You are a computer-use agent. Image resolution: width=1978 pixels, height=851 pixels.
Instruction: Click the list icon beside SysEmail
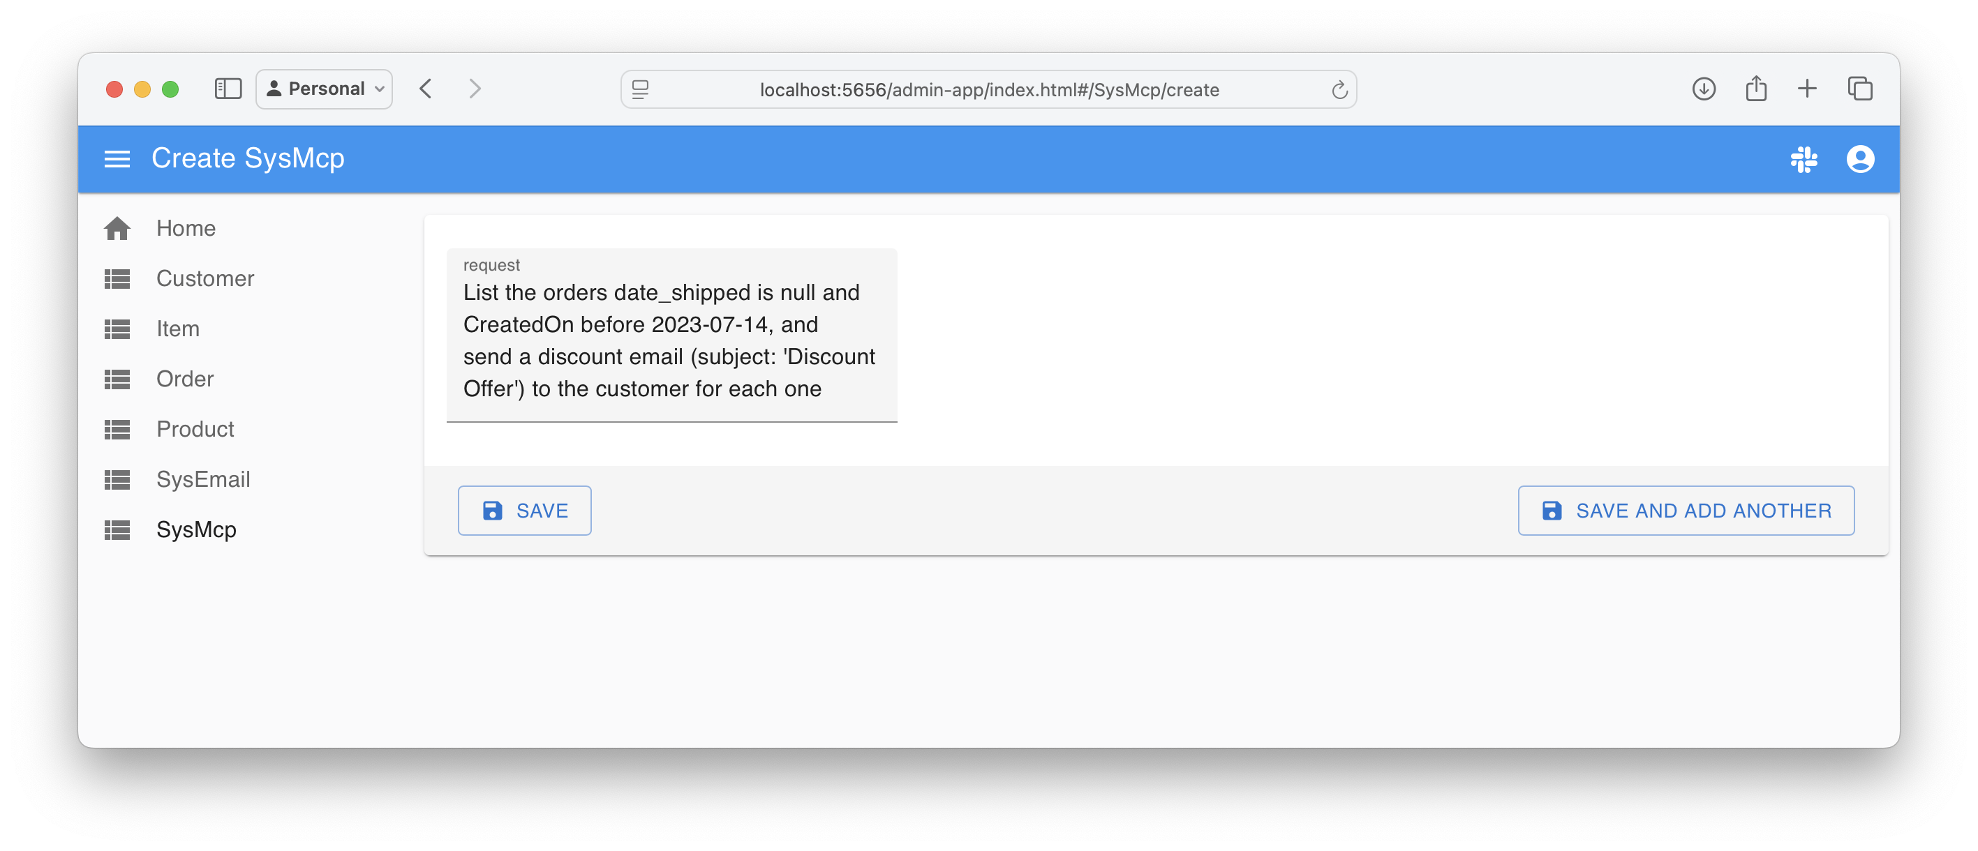(x=117, y=480)
